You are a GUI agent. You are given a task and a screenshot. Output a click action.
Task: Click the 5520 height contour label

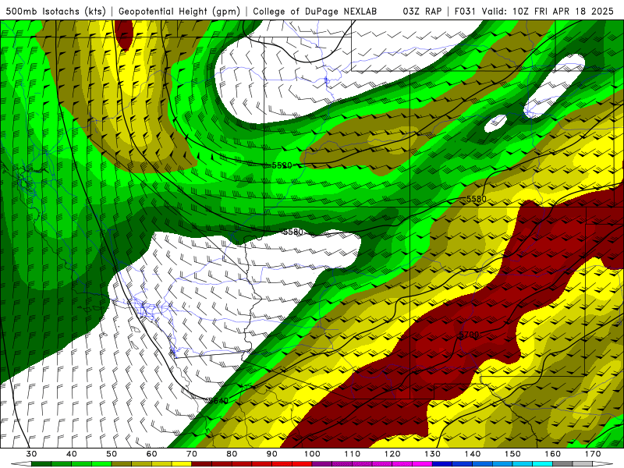[x=282, y=165]
